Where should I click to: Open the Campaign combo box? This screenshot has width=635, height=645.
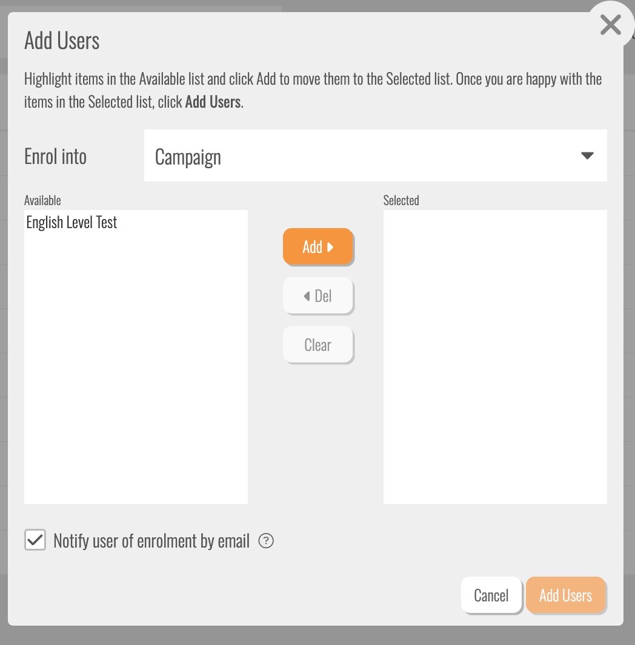[x=364, y=156]
